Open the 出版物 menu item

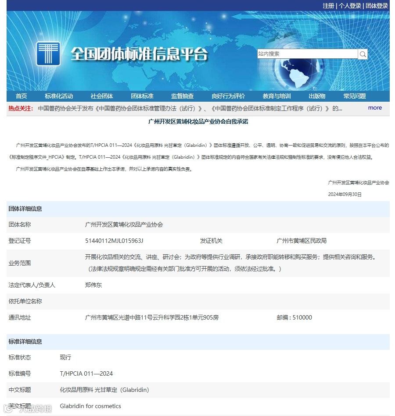click(317, 96)
